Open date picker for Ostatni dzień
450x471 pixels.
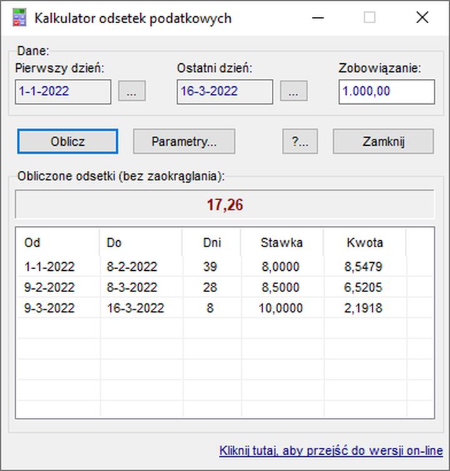tap(293, 91)
